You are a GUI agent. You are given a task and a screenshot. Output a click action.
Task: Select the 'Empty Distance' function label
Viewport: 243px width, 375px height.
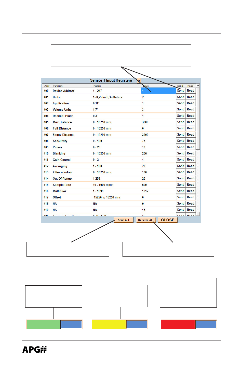coord(63,135)
